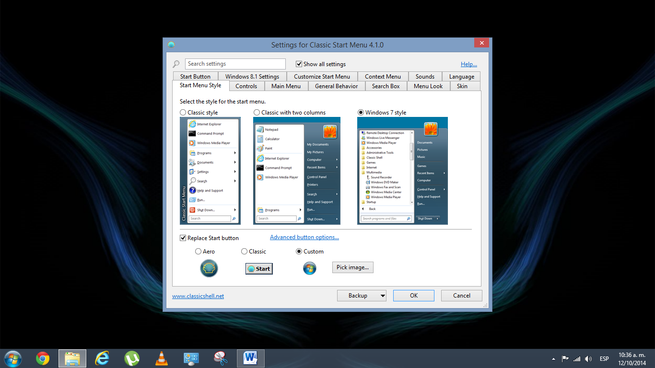Open Snipping Tool from the taskbar
This screenshot has height=368, width=655.
[x=221, y=358]
